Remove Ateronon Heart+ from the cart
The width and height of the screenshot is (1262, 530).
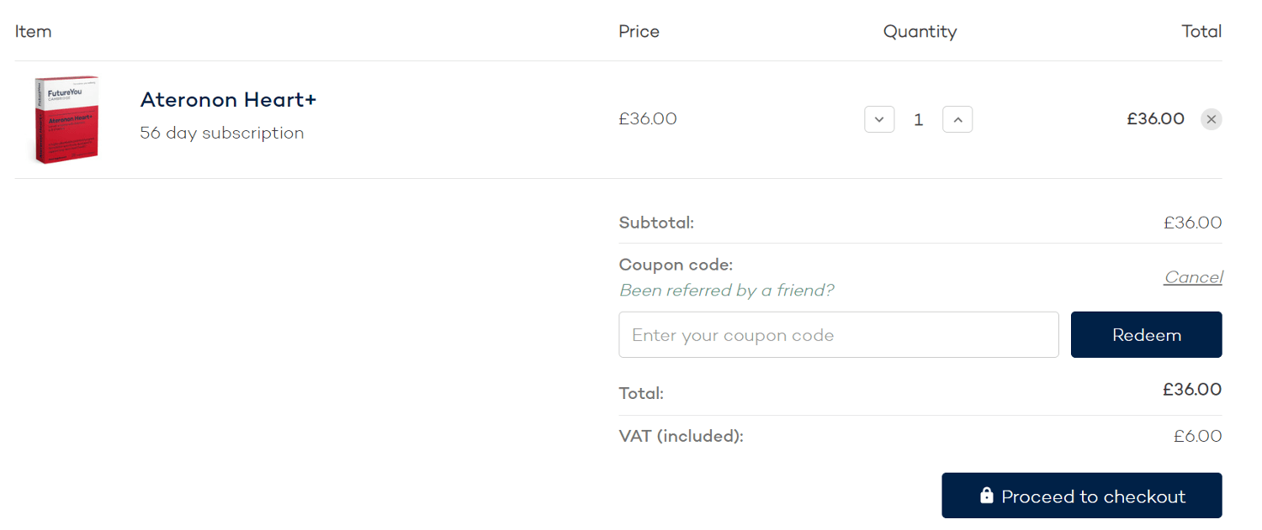pos(1211,119)
